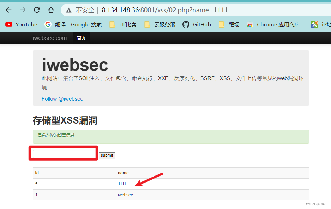Click the iwebsec.com navbar brand

click(49, 38)
